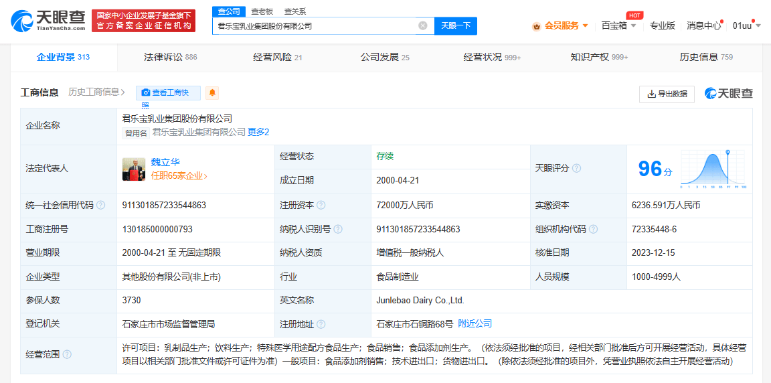Image resolution: width=771 pixels, height=383 pixels.
Task: Click help icon next to 注册资本
Action: 321,206
